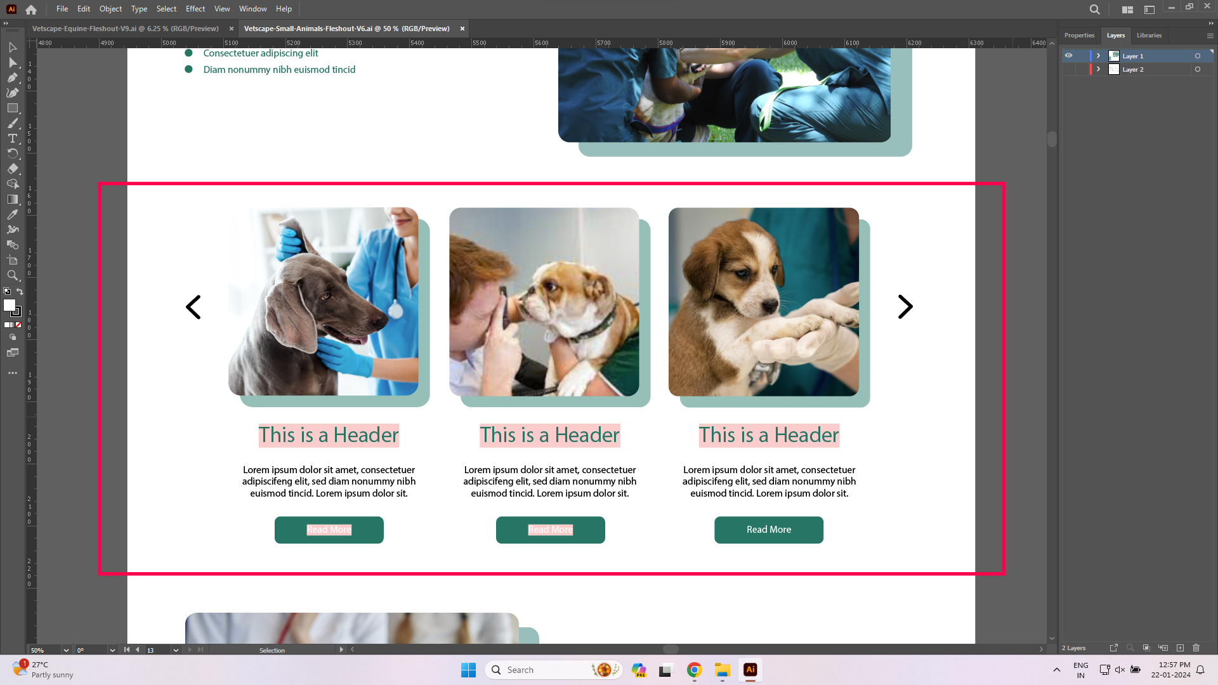Click the white Fill color swatch
This screenshot has width=1218, height=685.
click(9, 305)
